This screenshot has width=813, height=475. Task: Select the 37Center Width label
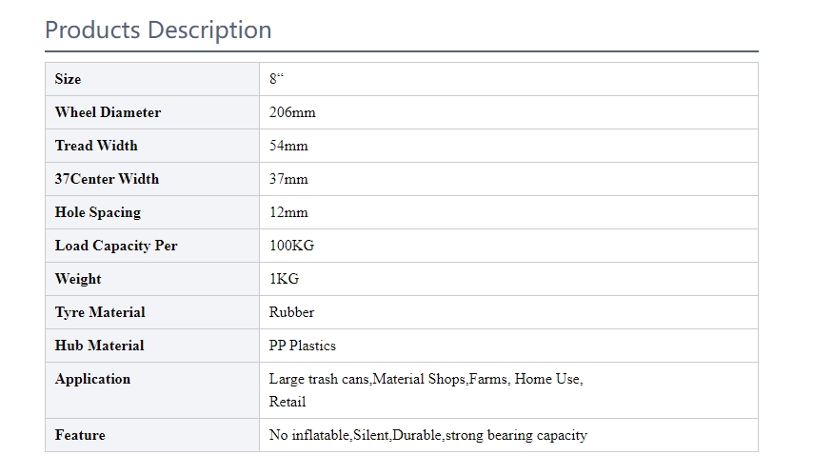[107, 179]
